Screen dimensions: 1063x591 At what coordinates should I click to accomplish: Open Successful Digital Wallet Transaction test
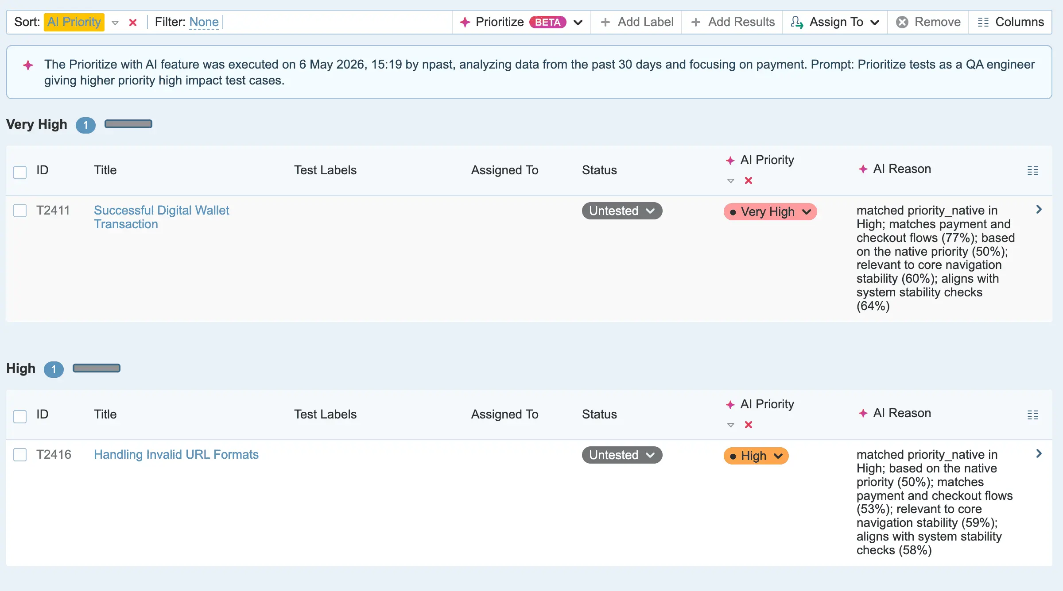[161, 217]
